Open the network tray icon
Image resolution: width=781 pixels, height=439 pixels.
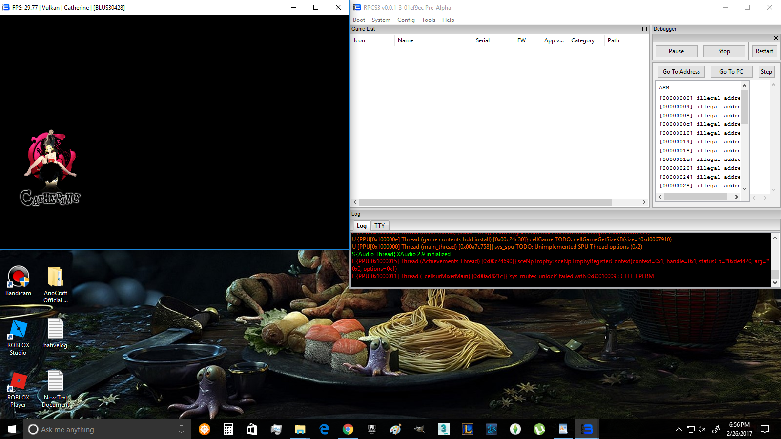[690, 429]
